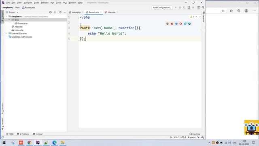Click the Expand/Collapse All icon in Project panel
Viewport: 259px width, 146px height.
pos(55,12)
